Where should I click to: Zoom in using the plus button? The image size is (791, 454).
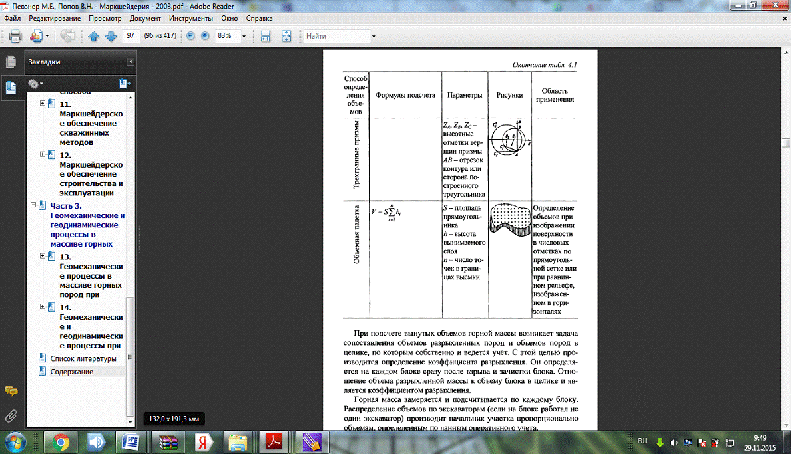pos(205,36)
